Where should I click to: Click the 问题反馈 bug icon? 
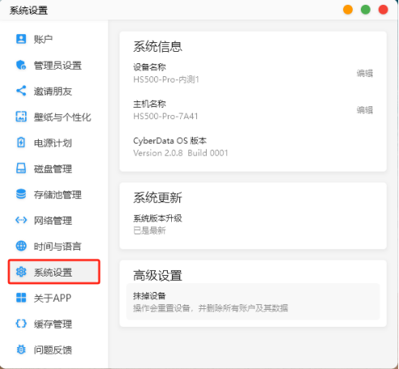[21, 350]
